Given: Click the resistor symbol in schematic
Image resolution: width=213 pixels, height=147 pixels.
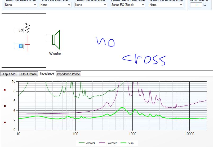Looking at the screenshot, I should [x=27, y=28].
